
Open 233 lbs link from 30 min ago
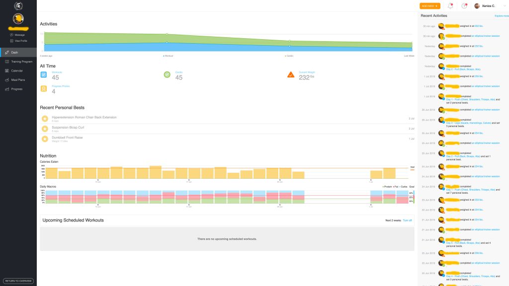(479, 26)
